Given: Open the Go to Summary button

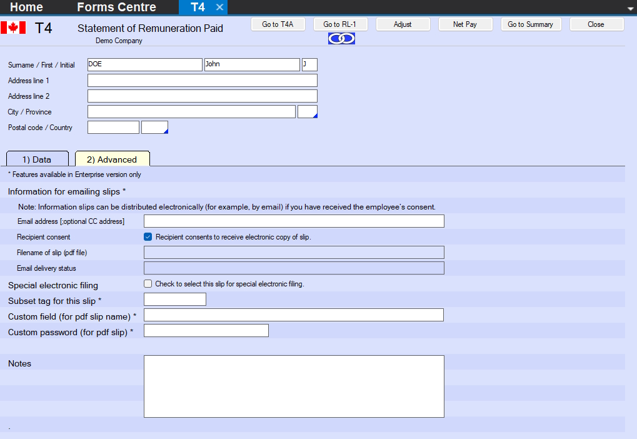Looking at the screenshot, I should coord(530,24).
